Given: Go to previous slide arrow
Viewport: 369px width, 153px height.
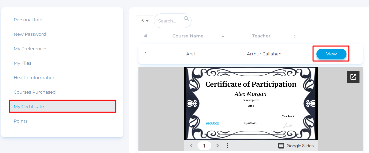Looking at the screenshot, I should click(x=191, y=146).
